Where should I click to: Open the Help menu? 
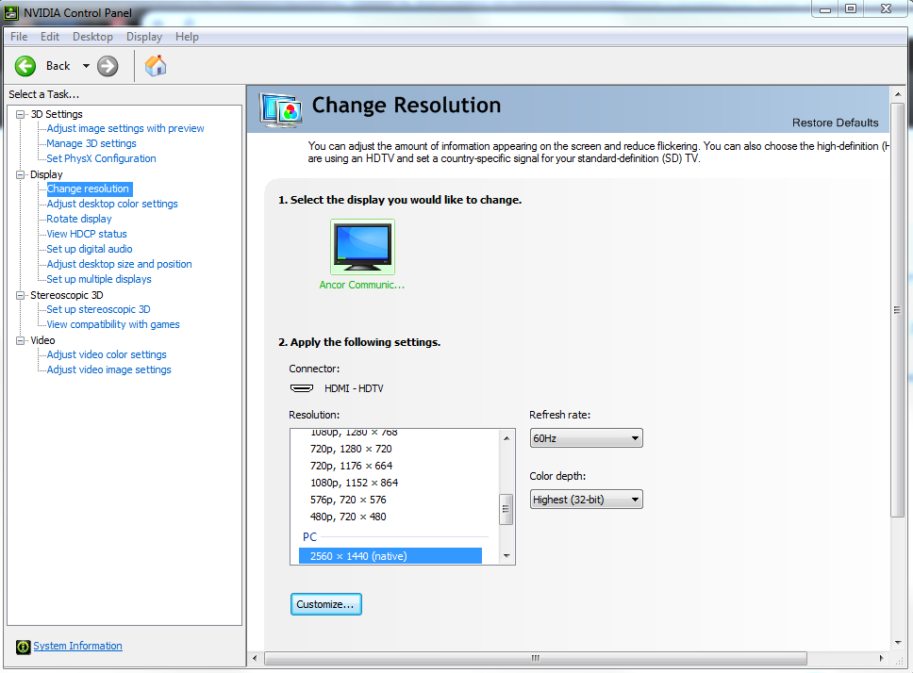(187, 37)
